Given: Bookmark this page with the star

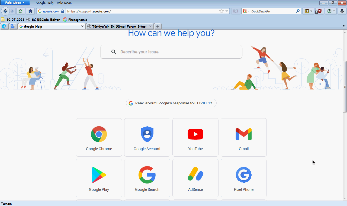Looking at the screenshot, I should 221,11.
